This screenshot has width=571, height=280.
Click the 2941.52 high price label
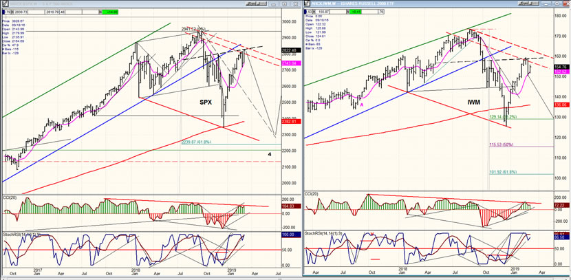[193, 29]
